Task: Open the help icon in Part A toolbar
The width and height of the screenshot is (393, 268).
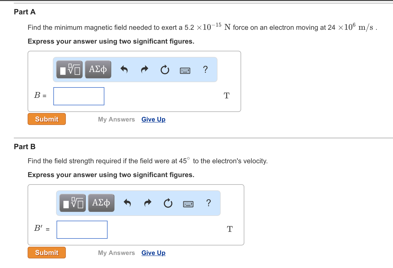Action: pyautogui.click(x=205, y=69)
